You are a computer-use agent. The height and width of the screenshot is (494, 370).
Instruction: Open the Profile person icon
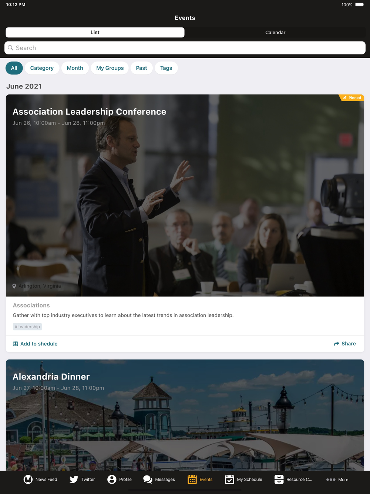click(x=112, y=479)
